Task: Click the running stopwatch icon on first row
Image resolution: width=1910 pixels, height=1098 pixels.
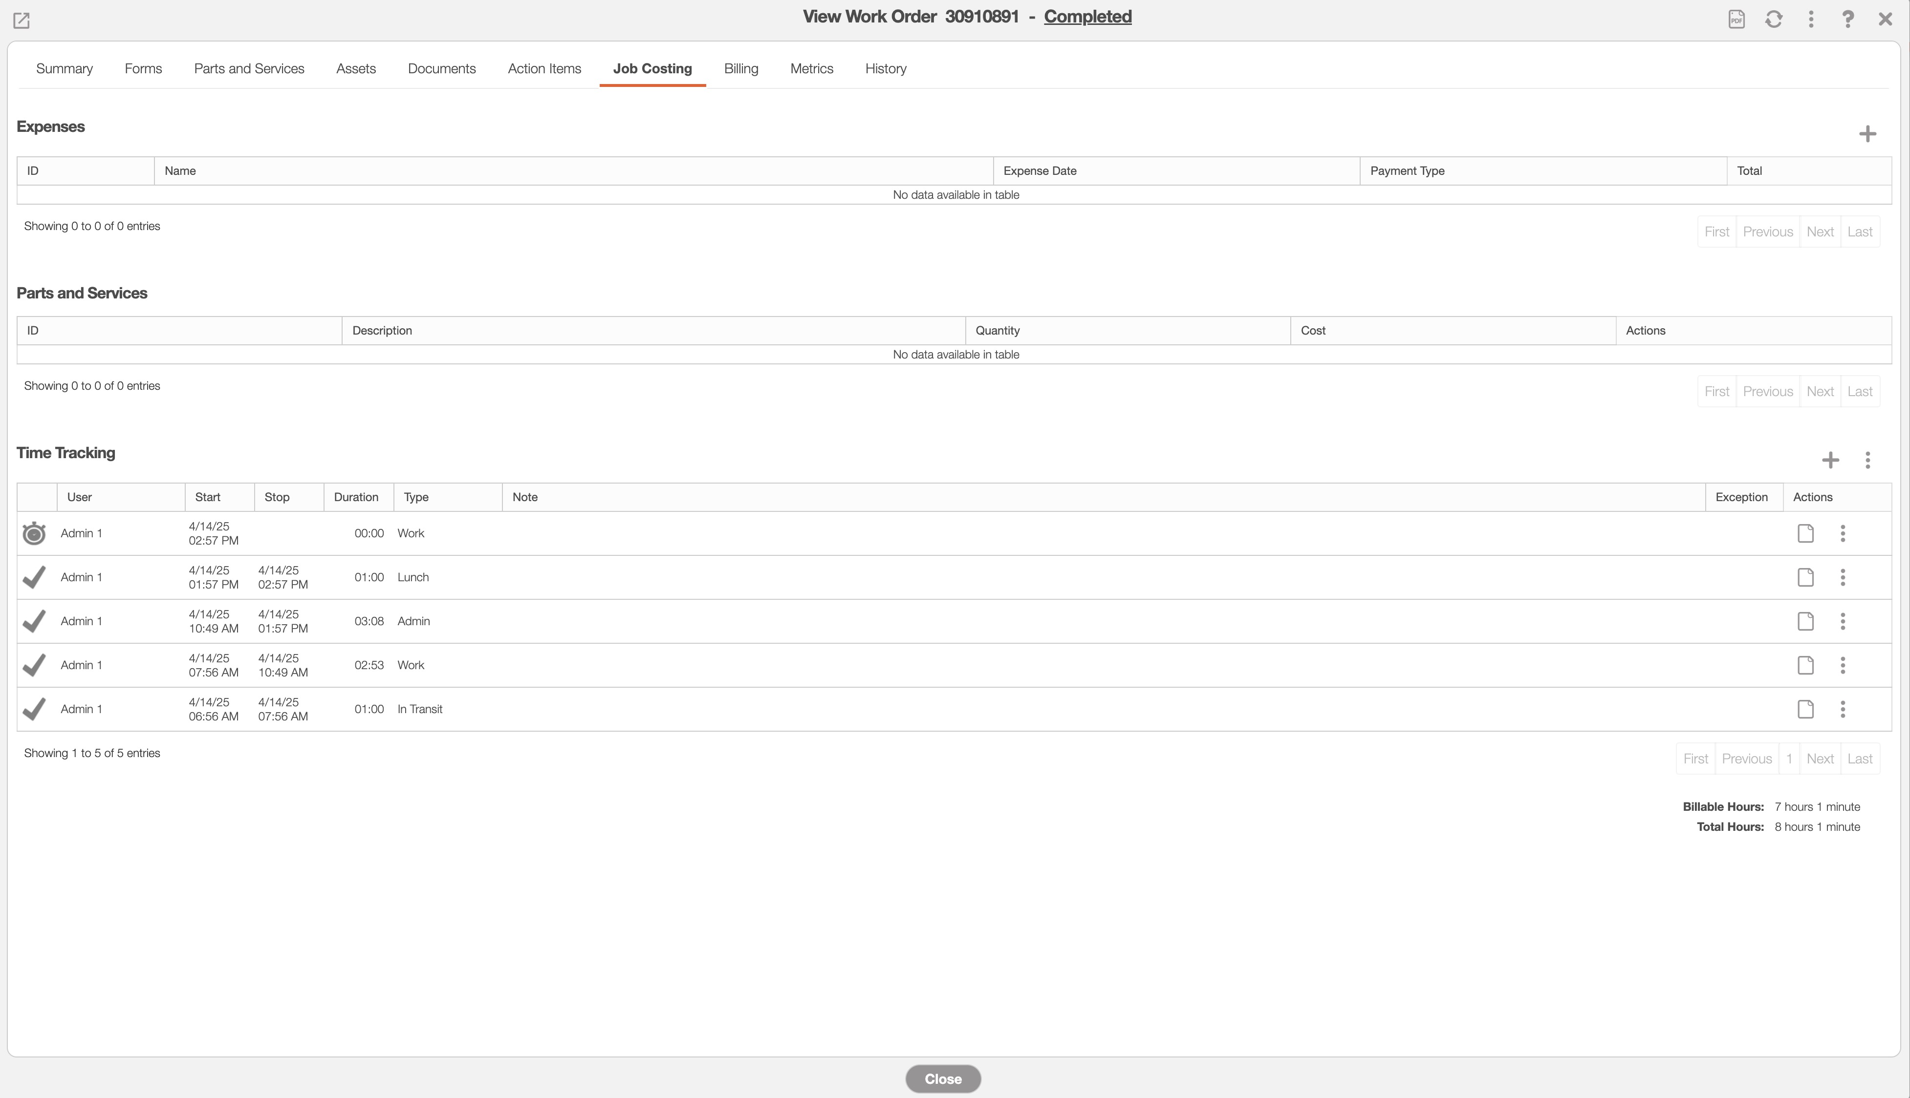Action: tap(34, 533)
